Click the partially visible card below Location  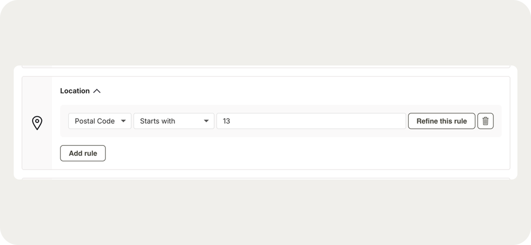(264, 179)
